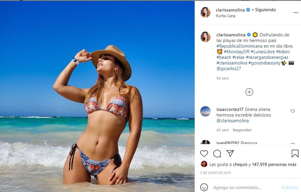The height and width of the screenshot is (192, 301).
Task: Toggle Siguiendo follow status
Action: (x=265, y=10)
